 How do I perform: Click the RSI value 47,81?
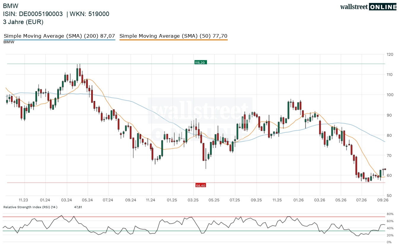click(x=78, y=207)
